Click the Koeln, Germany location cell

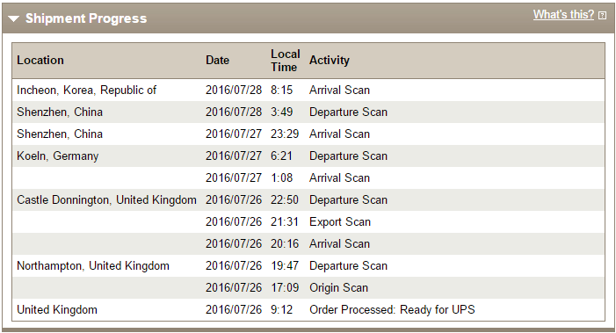[57, 156]
